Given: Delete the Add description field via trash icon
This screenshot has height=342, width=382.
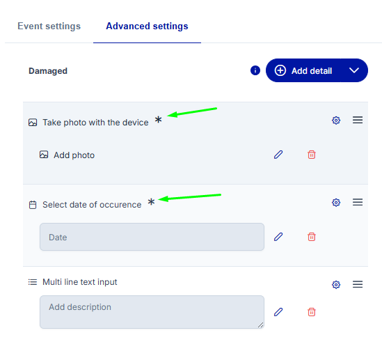Looking at the screenshot, I should tap(312, 312).
